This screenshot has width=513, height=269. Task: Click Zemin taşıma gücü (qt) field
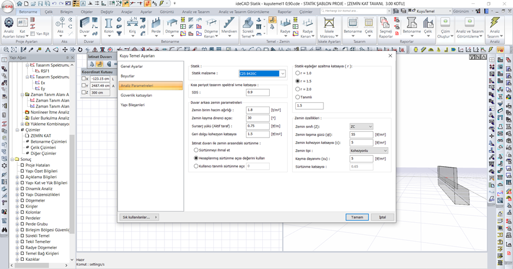(x=361, y=135)
